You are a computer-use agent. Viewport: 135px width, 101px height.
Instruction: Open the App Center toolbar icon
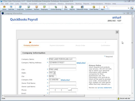(103, 8)
